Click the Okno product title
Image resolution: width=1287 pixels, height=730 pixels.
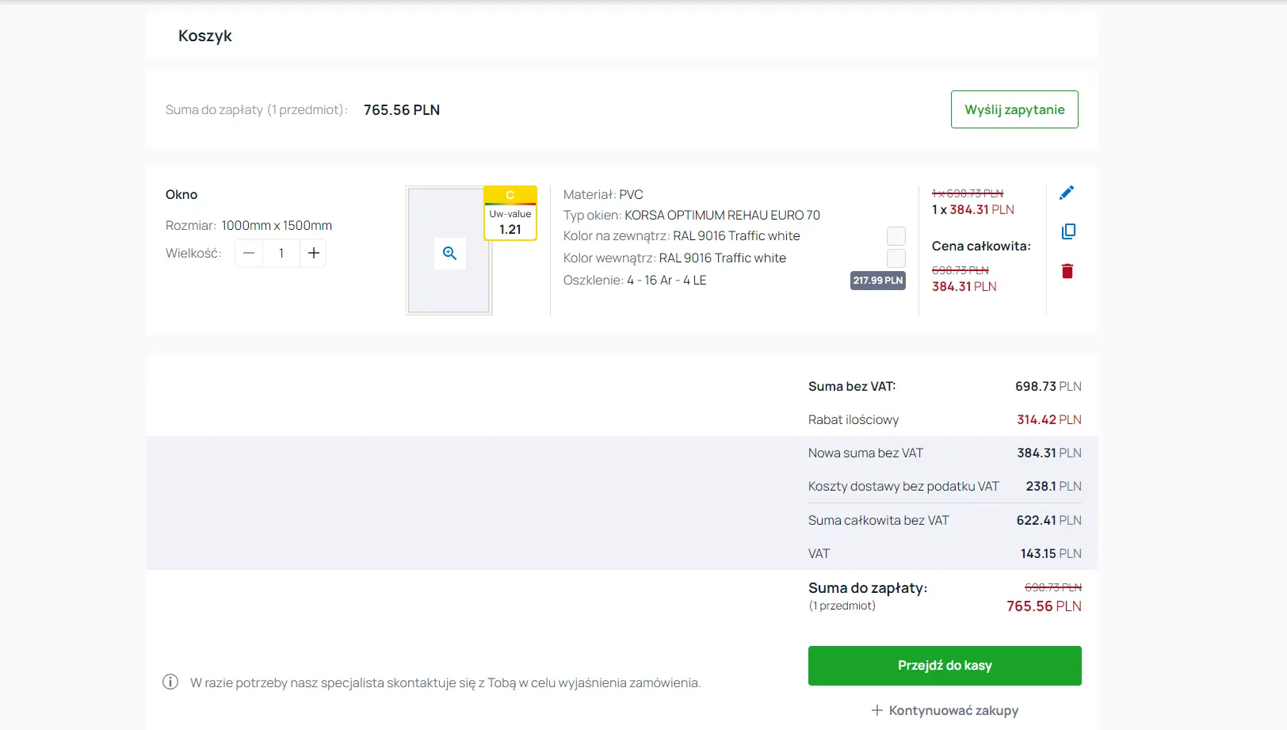181,194
